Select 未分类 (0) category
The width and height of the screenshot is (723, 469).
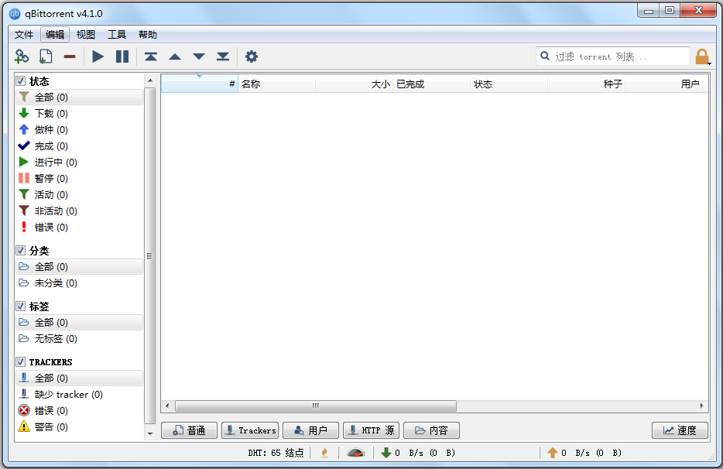click(79, 282)
